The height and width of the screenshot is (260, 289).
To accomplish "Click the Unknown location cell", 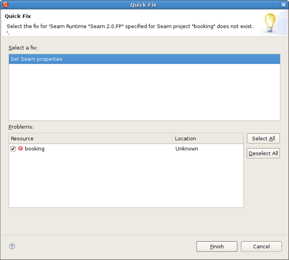I will pyautogui.click(x=187, y=149).
